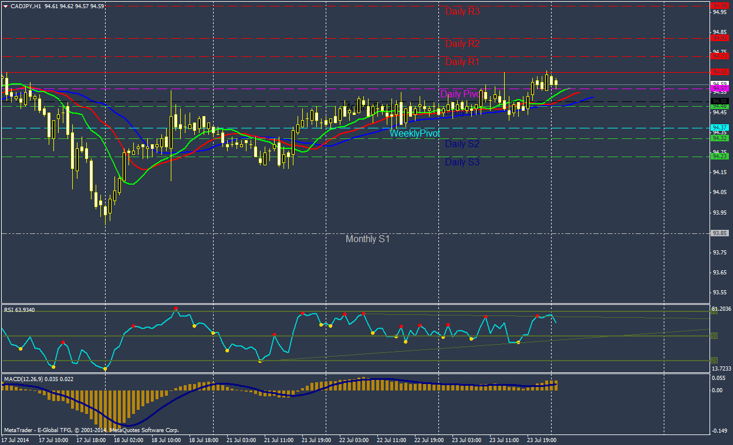Viewport: 733px width, 445px height.
Task: Click the 23 Jul 19:00 time label
Action: click(x=542, y=439)
